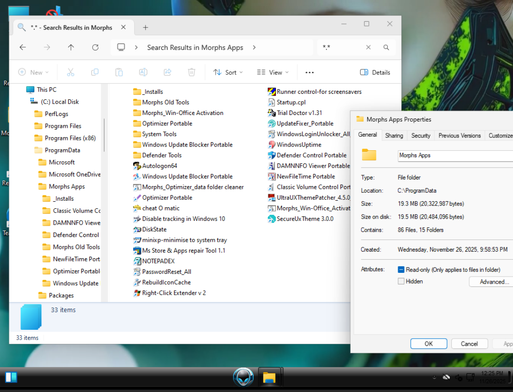Screen dimensions: 513x392
Task: Open the Details pane button
Action: (x=375, y=72)
